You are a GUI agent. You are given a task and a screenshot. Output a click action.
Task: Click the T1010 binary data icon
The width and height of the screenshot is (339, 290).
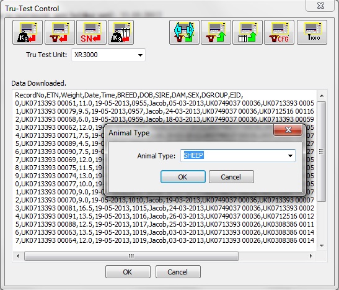coord(312,32)
